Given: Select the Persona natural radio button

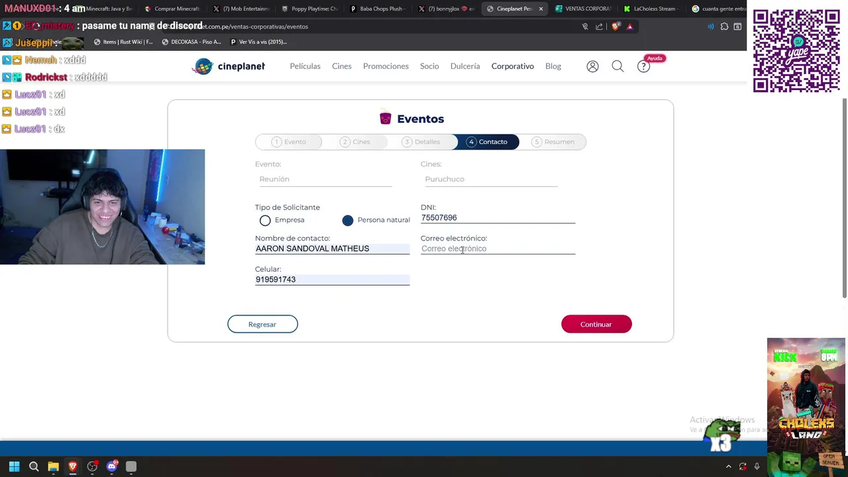Looking at the screenshot, I should (x=348, y=220).
